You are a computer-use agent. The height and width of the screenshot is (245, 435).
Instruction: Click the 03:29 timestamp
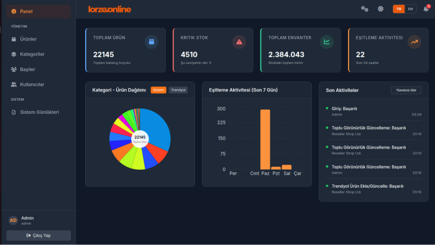pyautogui.click(x=416, y=114)
